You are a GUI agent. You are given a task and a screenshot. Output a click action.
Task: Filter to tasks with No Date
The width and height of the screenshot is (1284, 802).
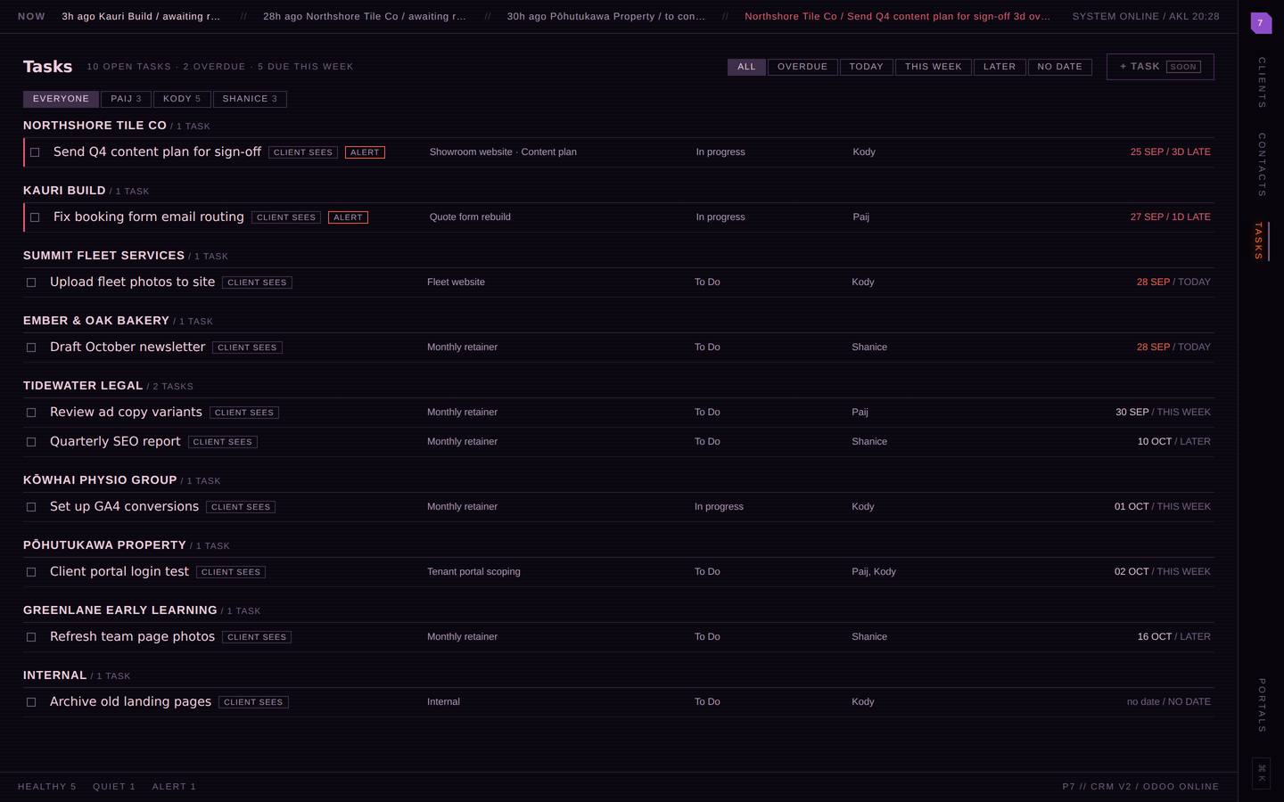tap(1059, 67)
